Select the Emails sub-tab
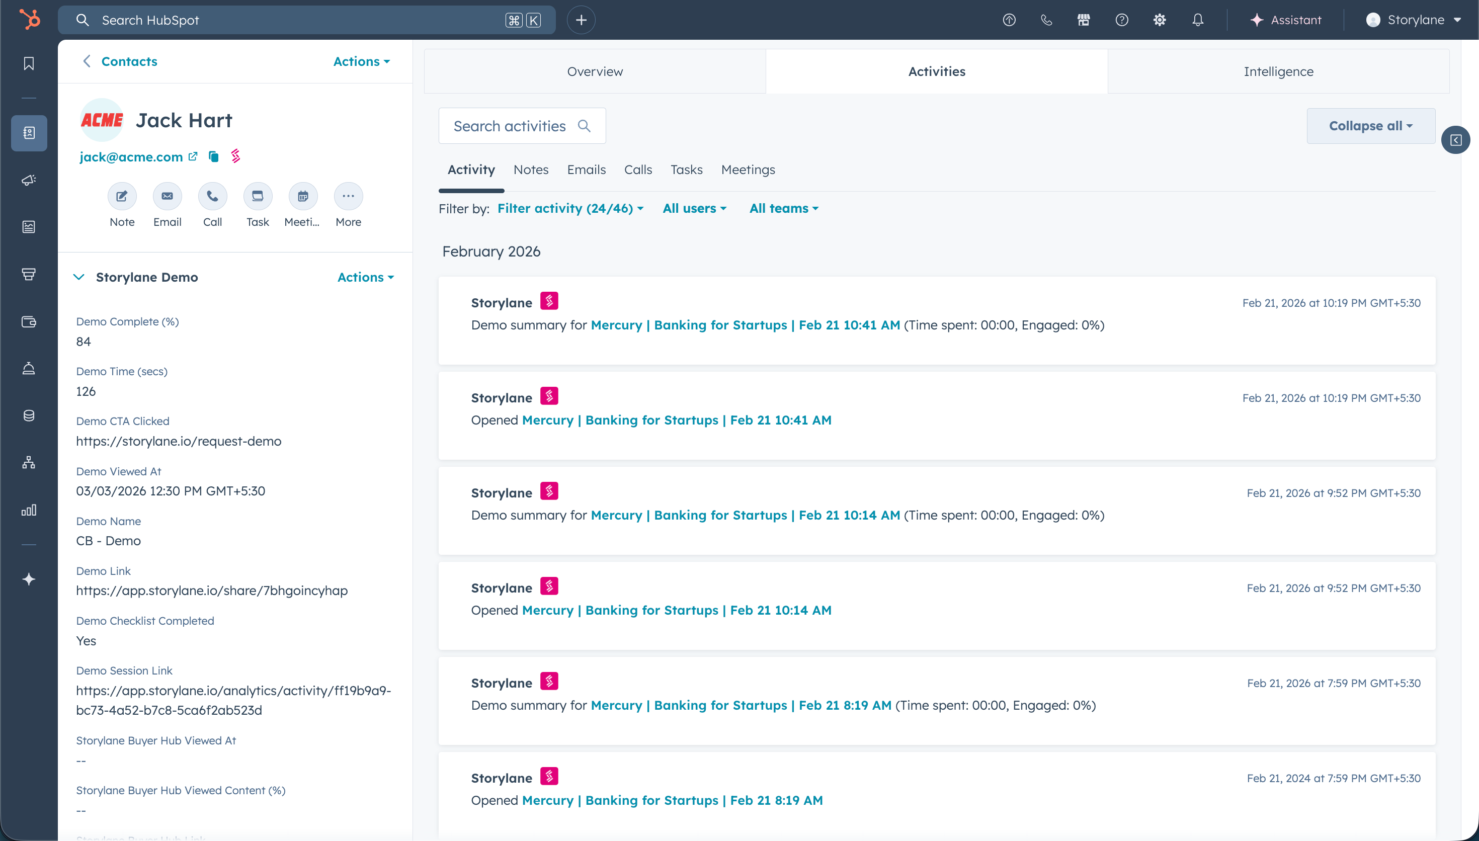The width and height of the screenshot is (1479, 841). [x=586, y=170]
